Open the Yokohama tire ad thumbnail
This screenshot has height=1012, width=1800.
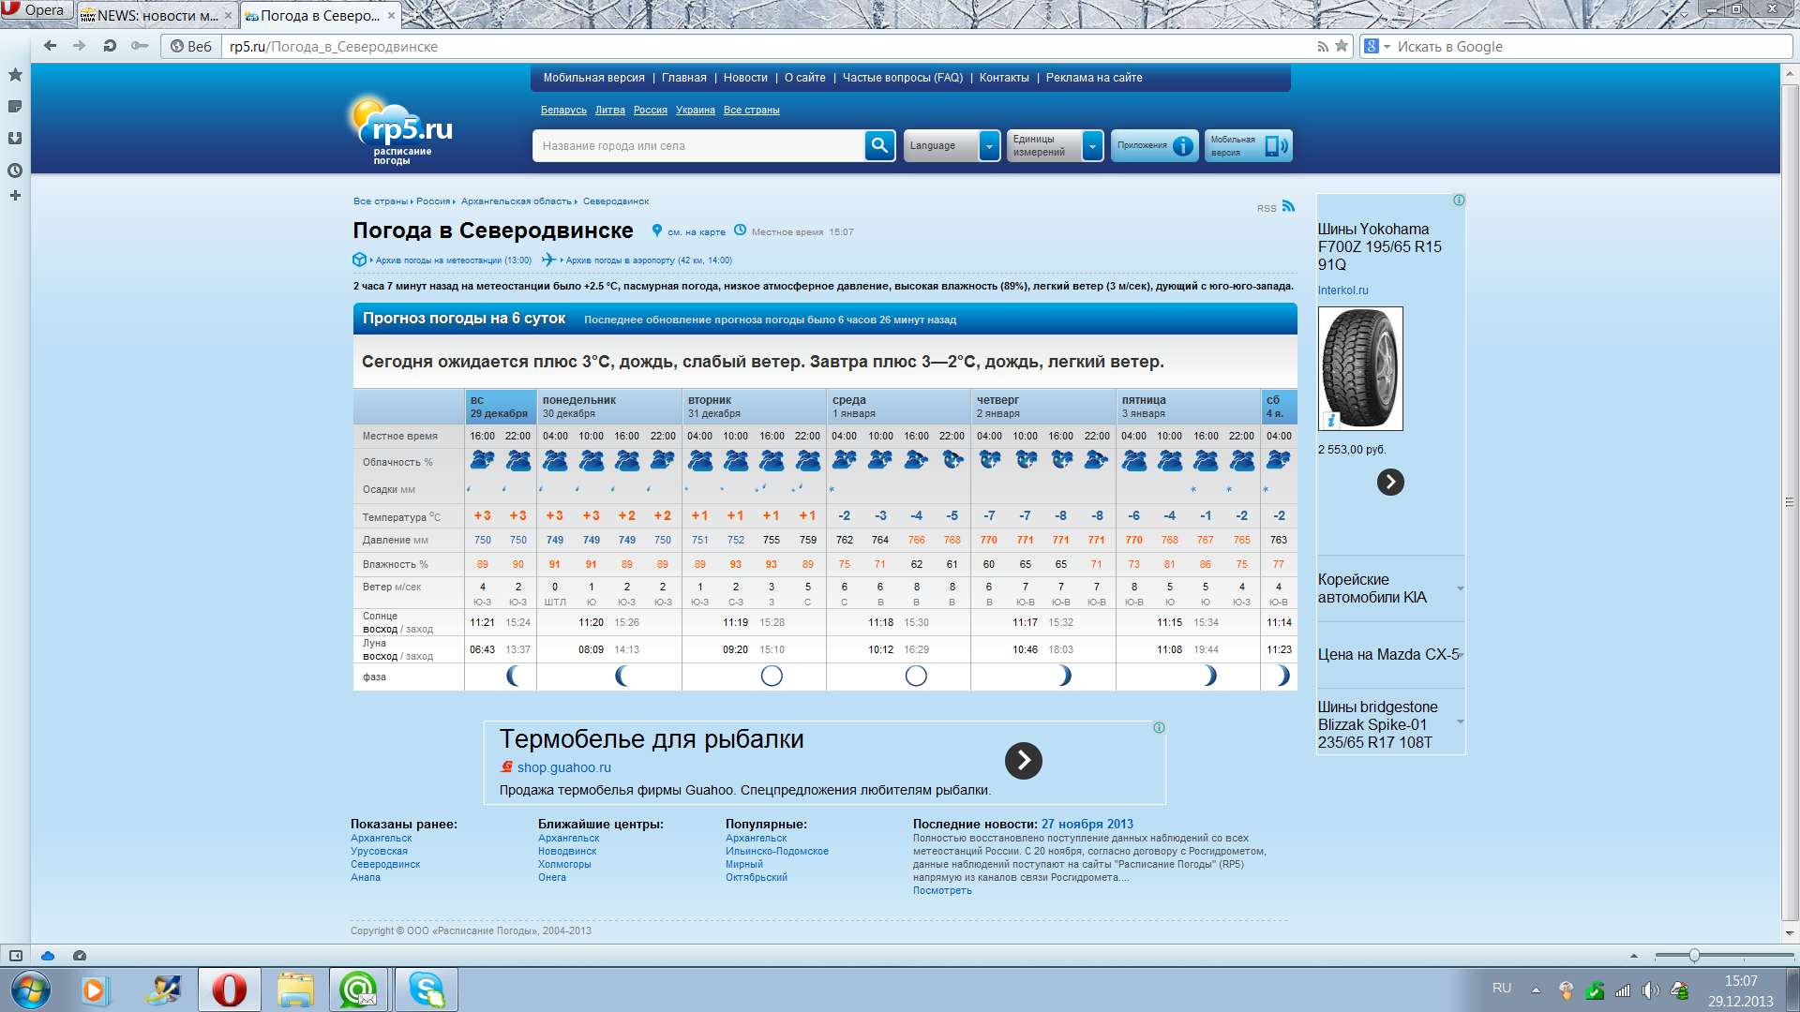coord(1360,368)
